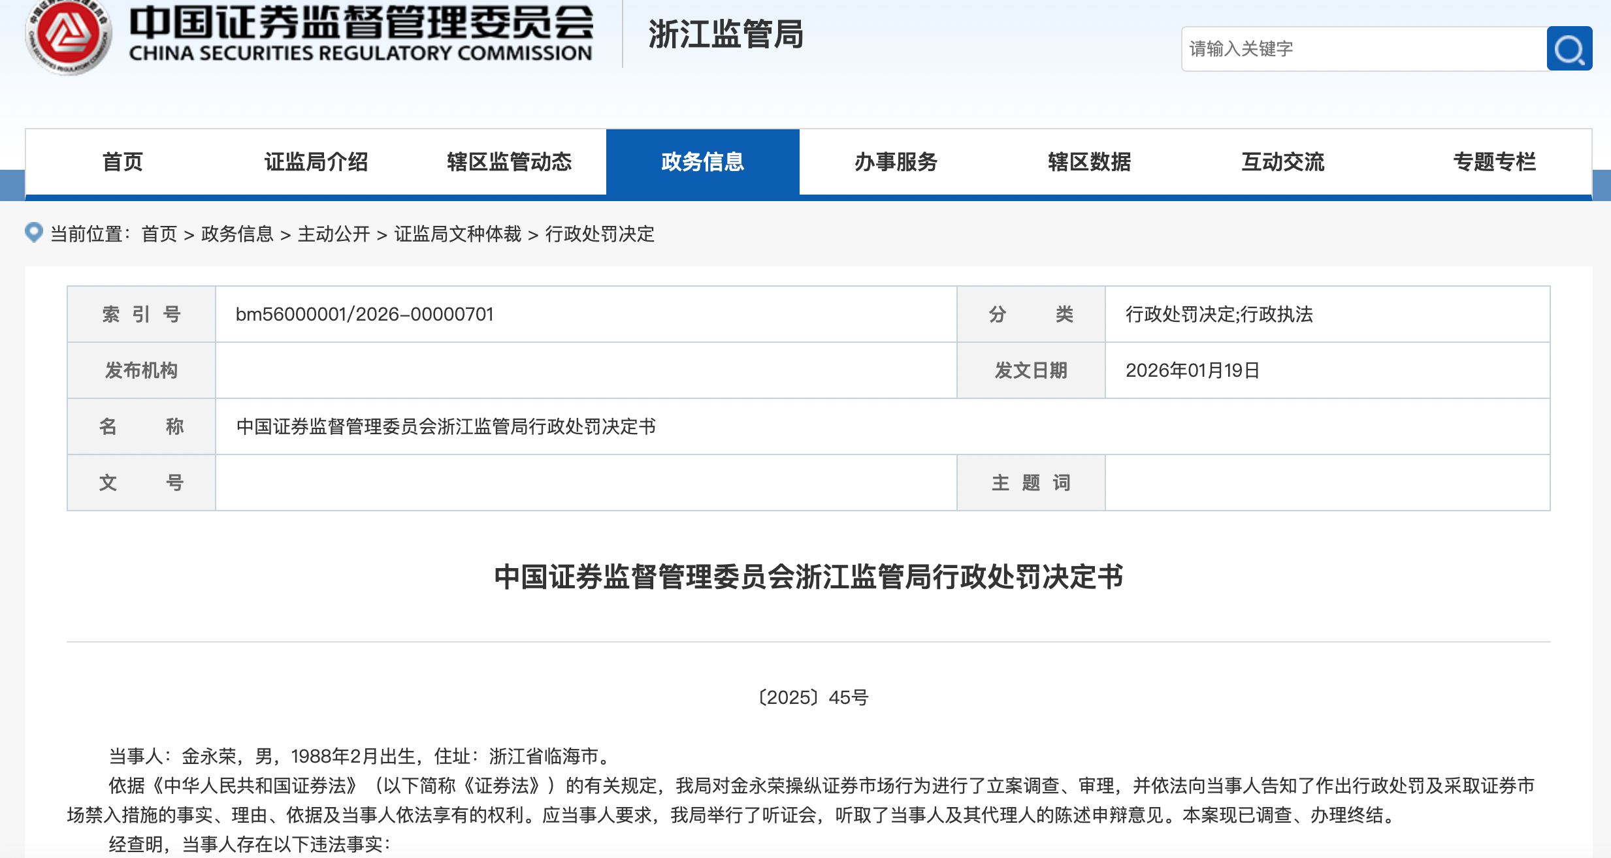Open the 辖区数据 navigation item

[1089, 162]
